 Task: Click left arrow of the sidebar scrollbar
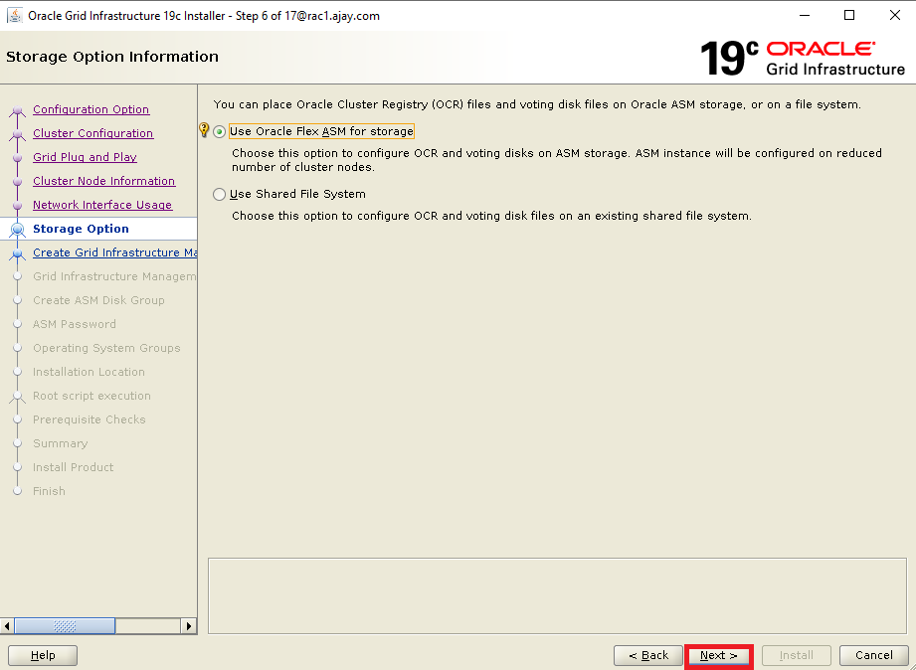(x=7, y=626)
